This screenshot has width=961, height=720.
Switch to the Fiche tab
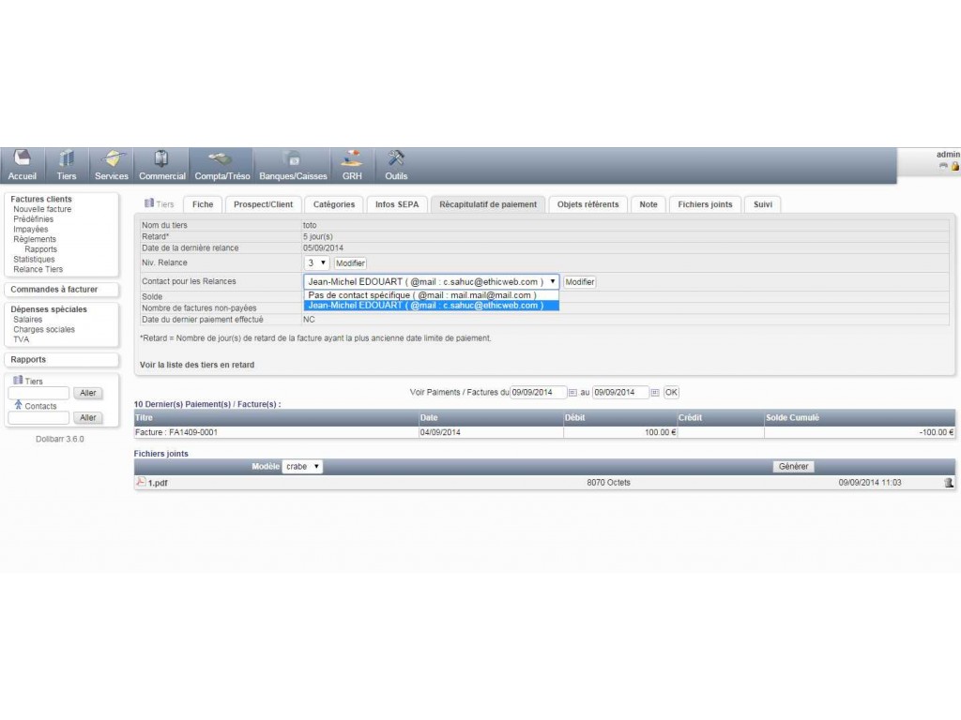tap(203, 204)
